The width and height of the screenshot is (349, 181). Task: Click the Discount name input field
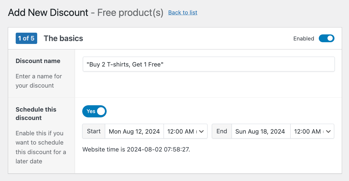209,64
